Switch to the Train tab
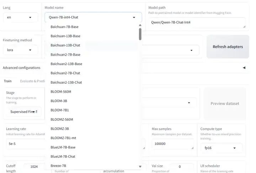The width and height of the screenshot is (256, 173). pyautogui.click(x=8, y=81)
